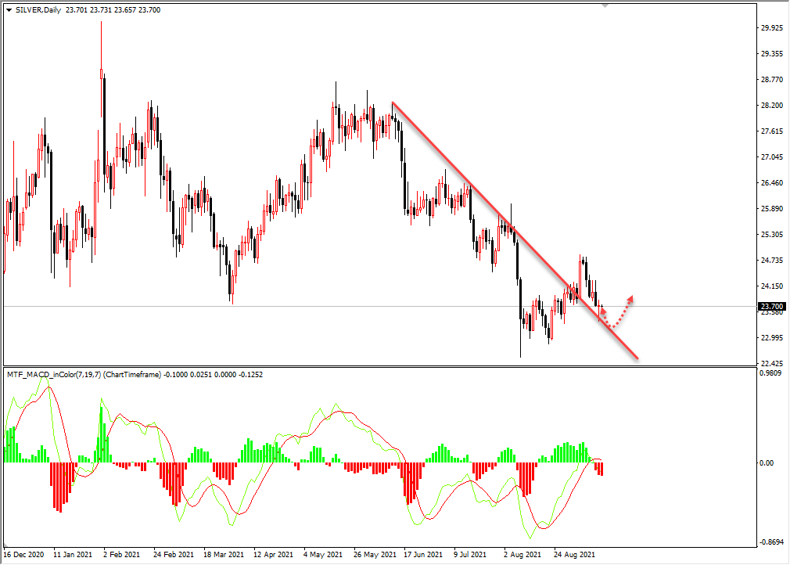Viewport: 790px width, 565px height.
Task: Click the MTF_MACD_inColor(7,19,7) indicator label
Action: pyautogui.click(x=54, y=375)
